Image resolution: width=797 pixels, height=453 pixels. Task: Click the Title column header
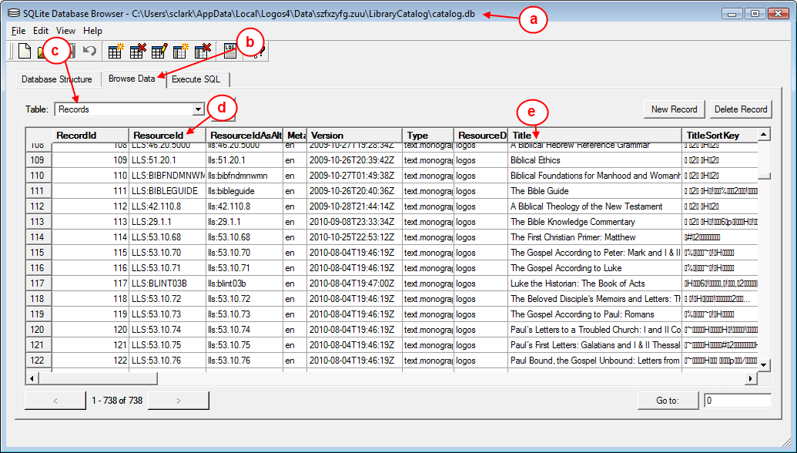click(594, 136)
